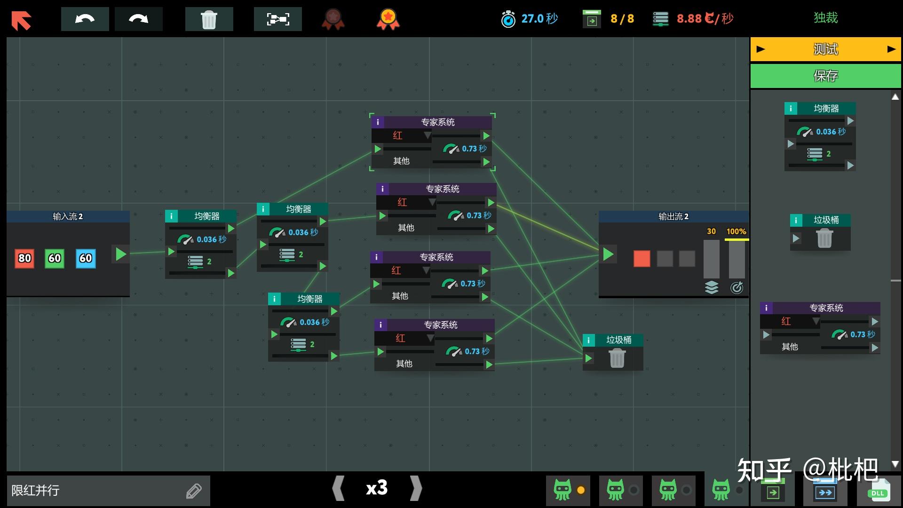Click the stopwatch timer icon
The height and width of the screenshot is (508, 903).
point(508,19)
